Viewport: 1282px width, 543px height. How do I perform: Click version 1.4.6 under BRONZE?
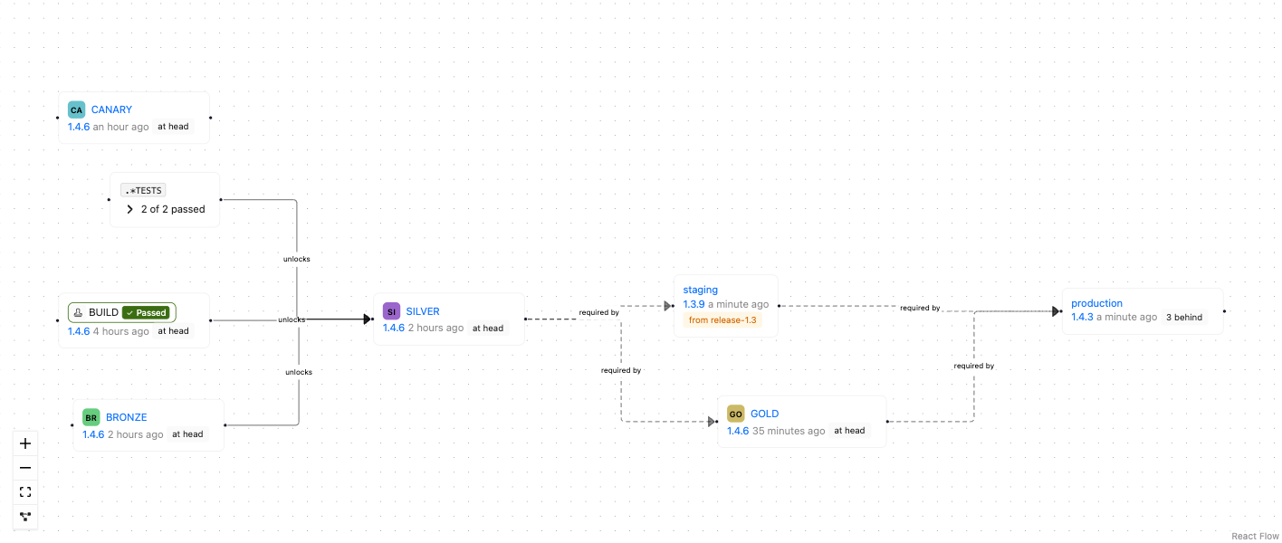(x=93, y=434)
